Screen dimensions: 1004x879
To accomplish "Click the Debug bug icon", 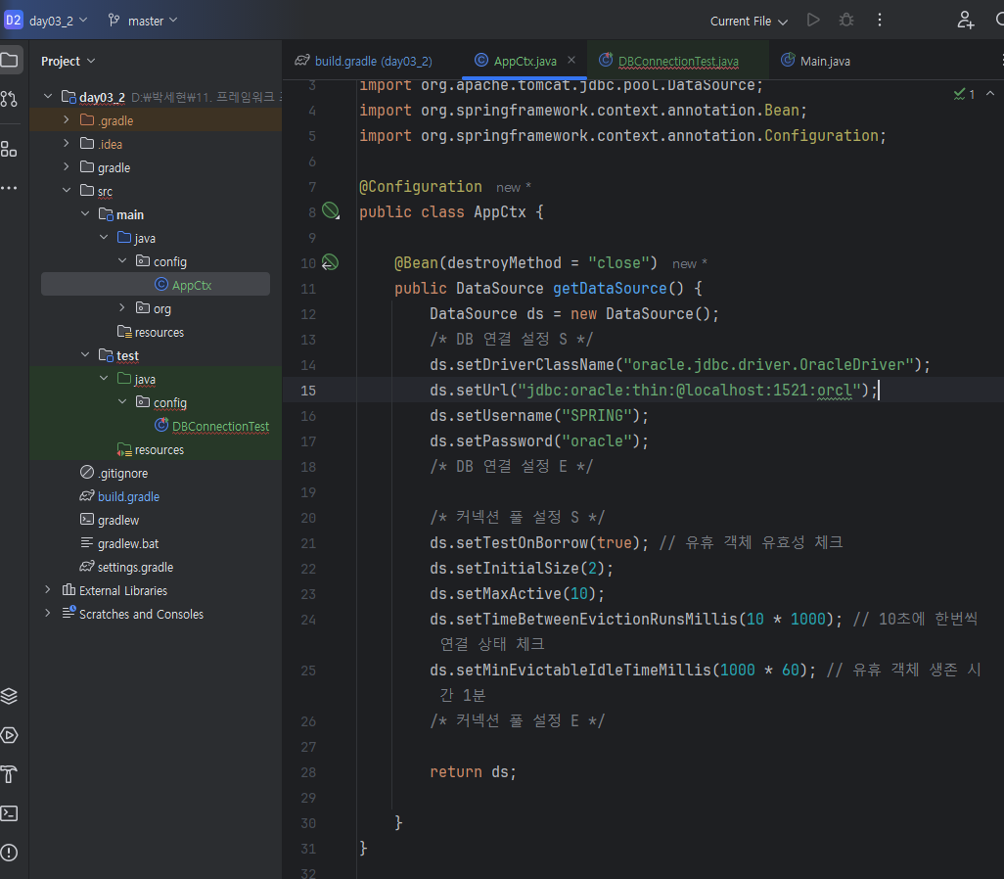I will pos(846,21).
